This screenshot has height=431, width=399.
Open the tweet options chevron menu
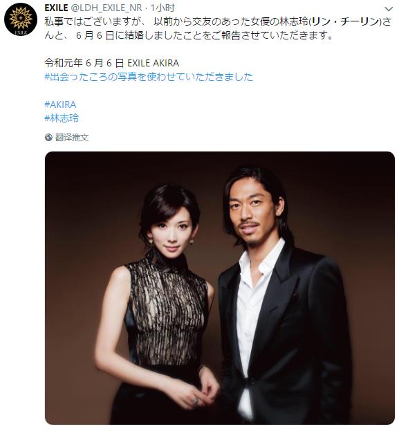click(389, 9)
